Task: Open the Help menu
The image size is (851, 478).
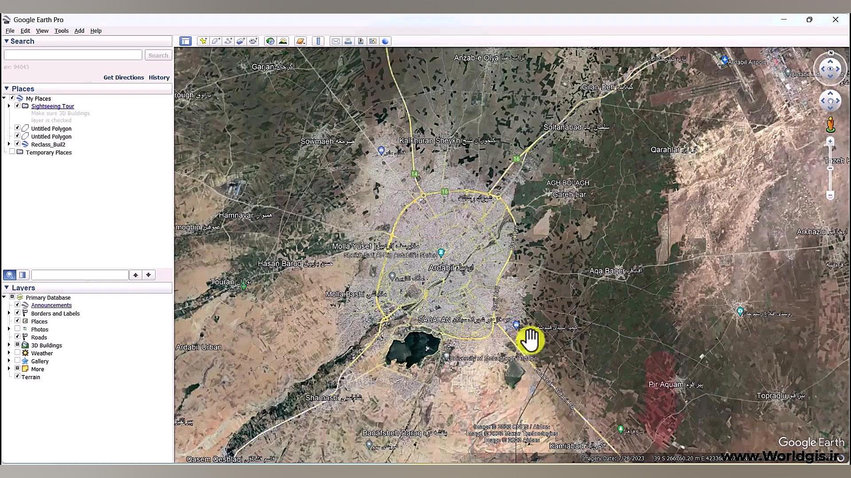Action: (96, 31)
